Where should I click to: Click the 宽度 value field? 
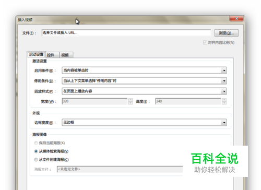[x=94, y=101]
